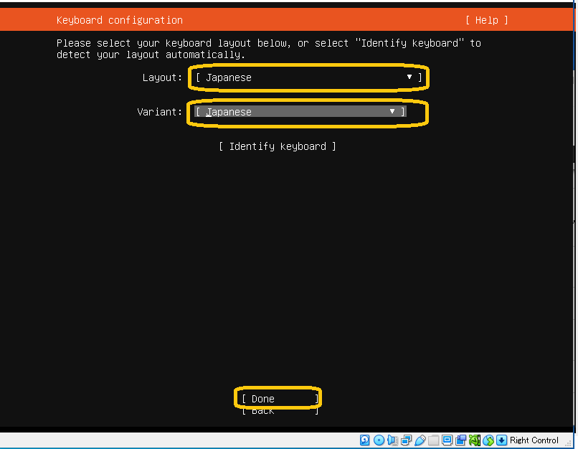Open the optical disk drive indicator
This screenshot has height=449, width=578.
point(379,440)
